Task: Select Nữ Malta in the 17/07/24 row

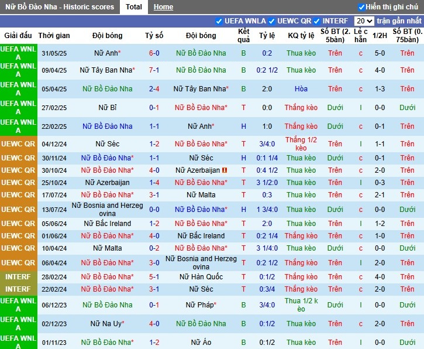Action: pos(201,195)
